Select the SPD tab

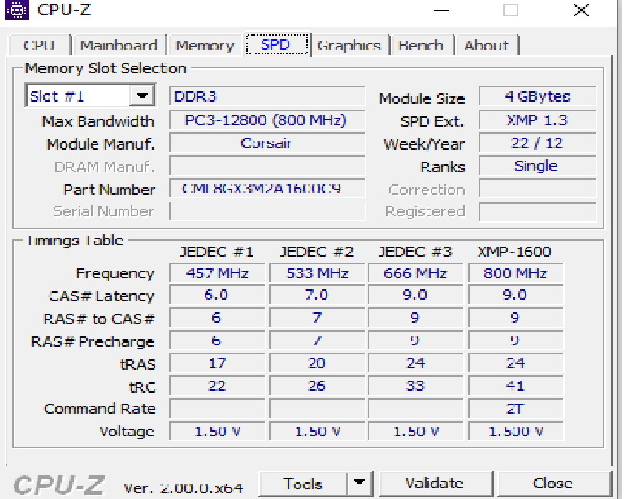pos(276,44)
